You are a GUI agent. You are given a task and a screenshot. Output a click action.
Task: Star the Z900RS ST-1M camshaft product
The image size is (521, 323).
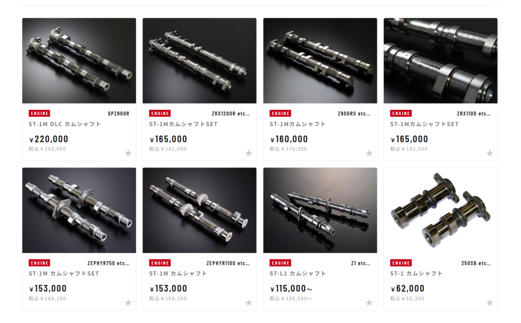369,153
